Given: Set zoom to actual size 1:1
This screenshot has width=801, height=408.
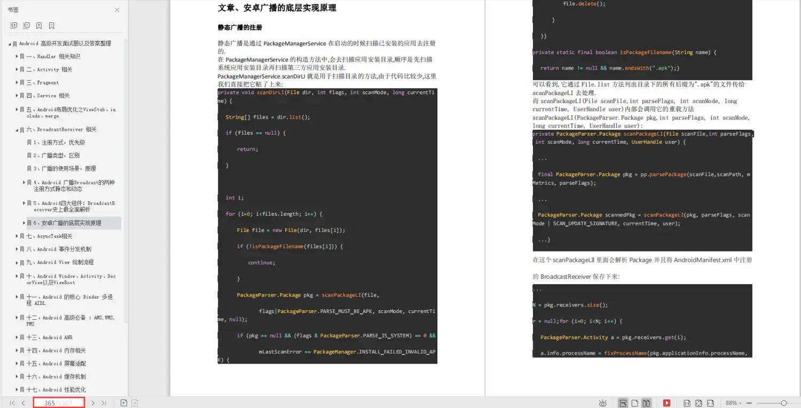Looking at the screenshot, I should point(687,403).
